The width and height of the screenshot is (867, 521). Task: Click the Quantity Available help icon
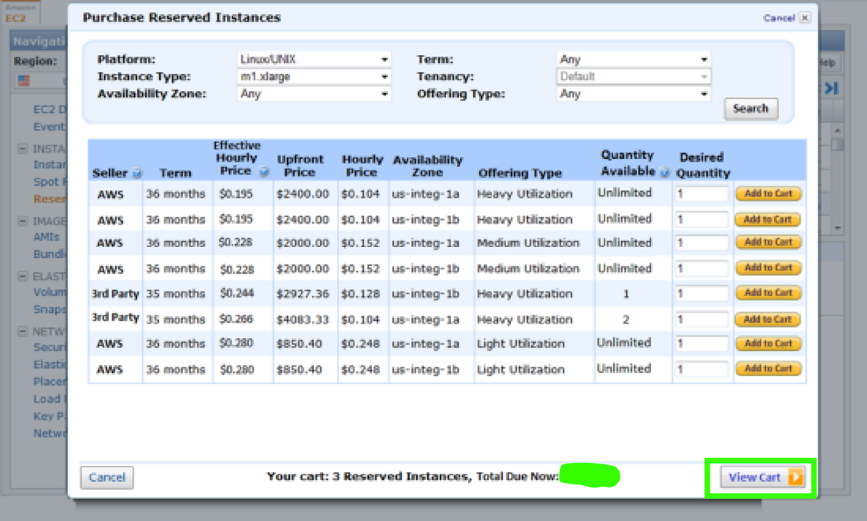(664, 172)
